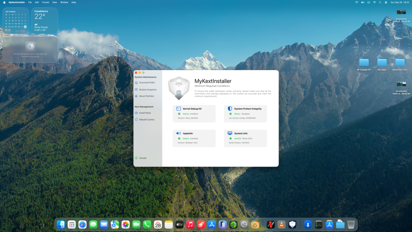The height and width of the screenshot is (232, 412).
Task: Open the Trash in the Dock
Action: pos(351,225)
